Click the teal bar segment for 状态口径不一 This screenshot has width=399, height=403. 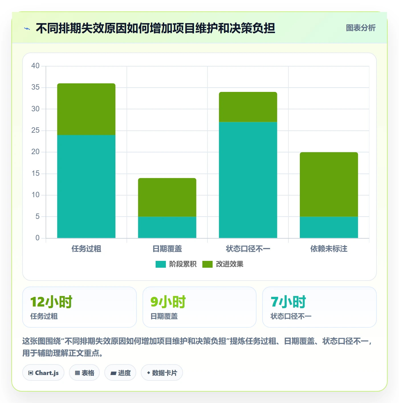(x=248, y=180)
